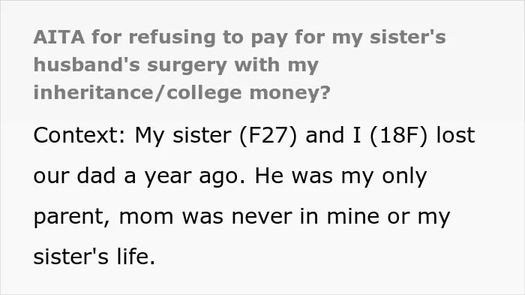Image resolution: width=525 pixels, height=295 pixels.
Task: Click the word "only" in the body text
Action: point(404,176)
